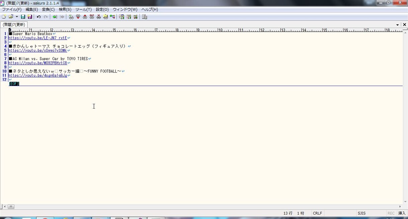Open the ヘルプ(H) menu

(x=149, y=9)
